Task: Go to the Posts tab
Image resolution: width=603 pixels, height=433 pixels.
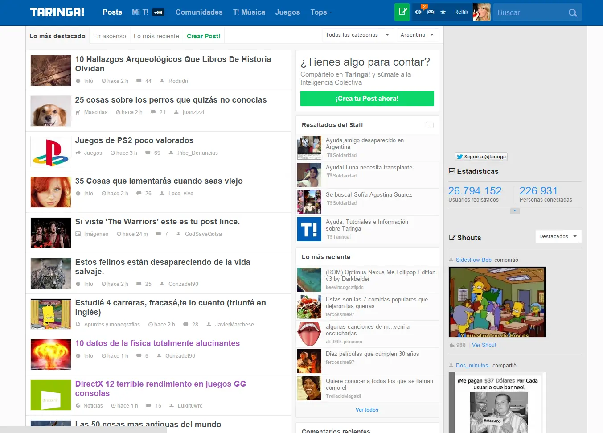Action: [x=112, y=12]
